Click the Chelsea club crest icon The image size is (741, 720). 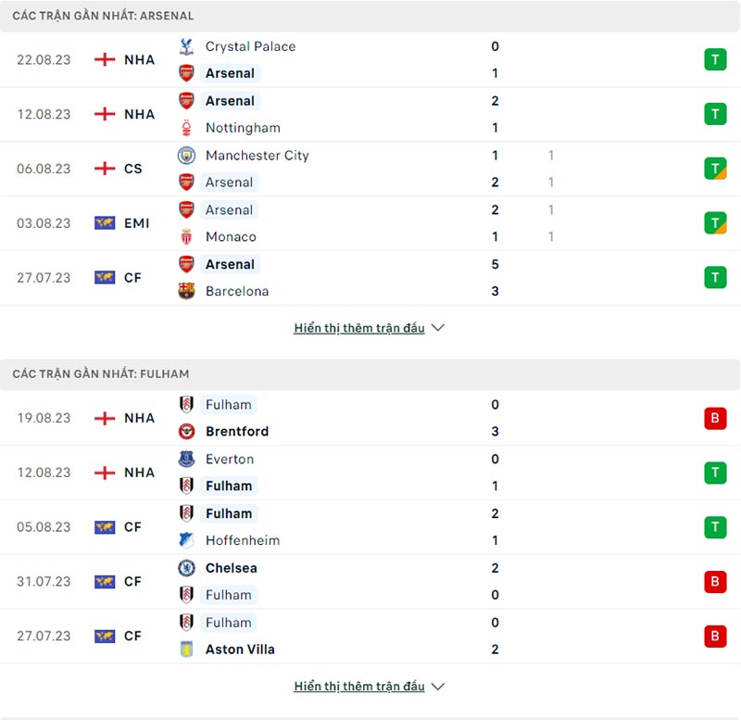tap(187, 568)
